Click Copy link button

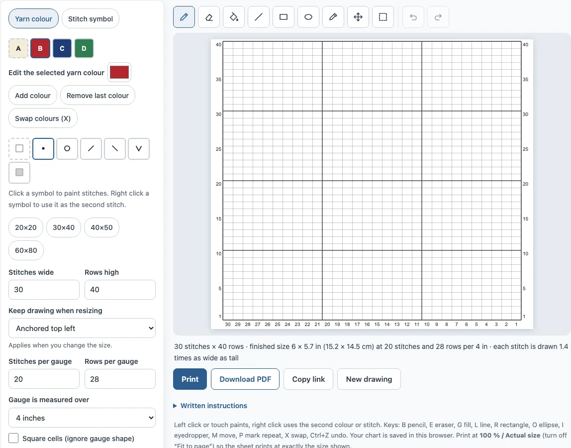click(308, 379)
